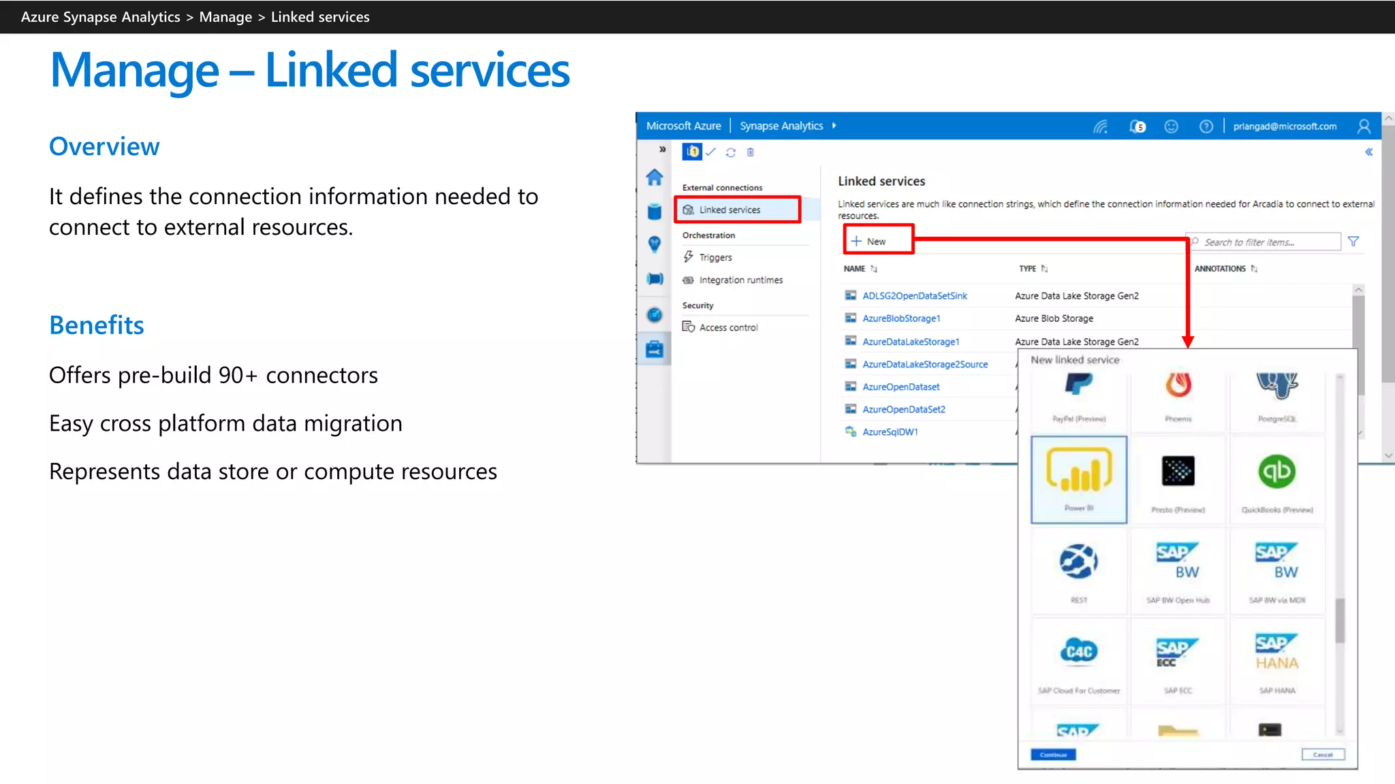Select the SAP BW via MDX connector tile
The height and width of the screenshot is (784, 1395).
click(x=1277, y=570)
